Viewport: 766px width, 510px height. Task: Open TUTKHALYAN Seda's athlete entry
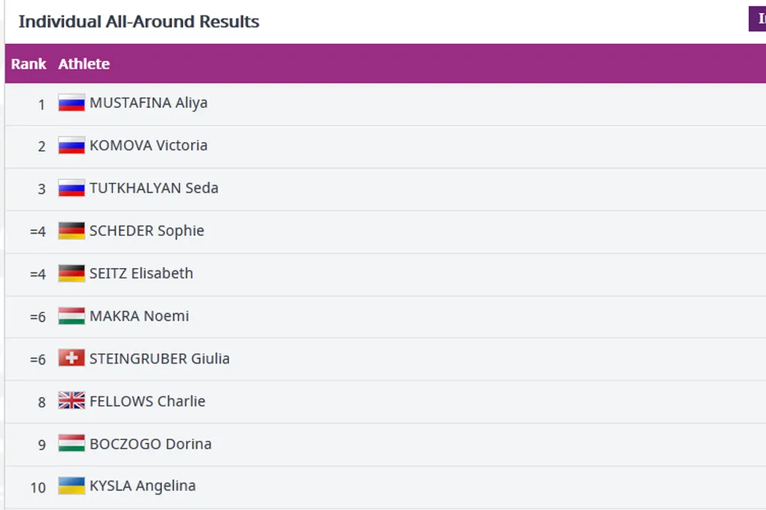coord(154,188)
